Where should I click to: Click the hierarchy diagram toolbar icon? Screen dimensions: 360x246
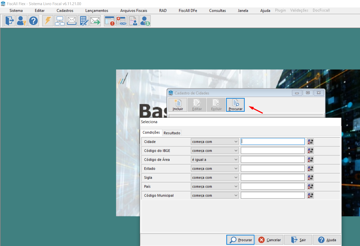click(x=60, y=21)
